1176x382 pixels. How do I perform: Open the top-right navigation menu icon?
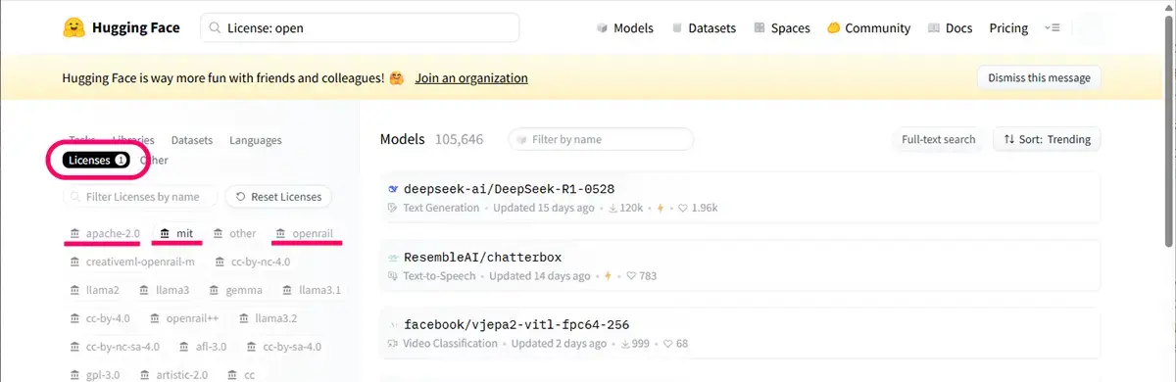[x=1053, y=27]
